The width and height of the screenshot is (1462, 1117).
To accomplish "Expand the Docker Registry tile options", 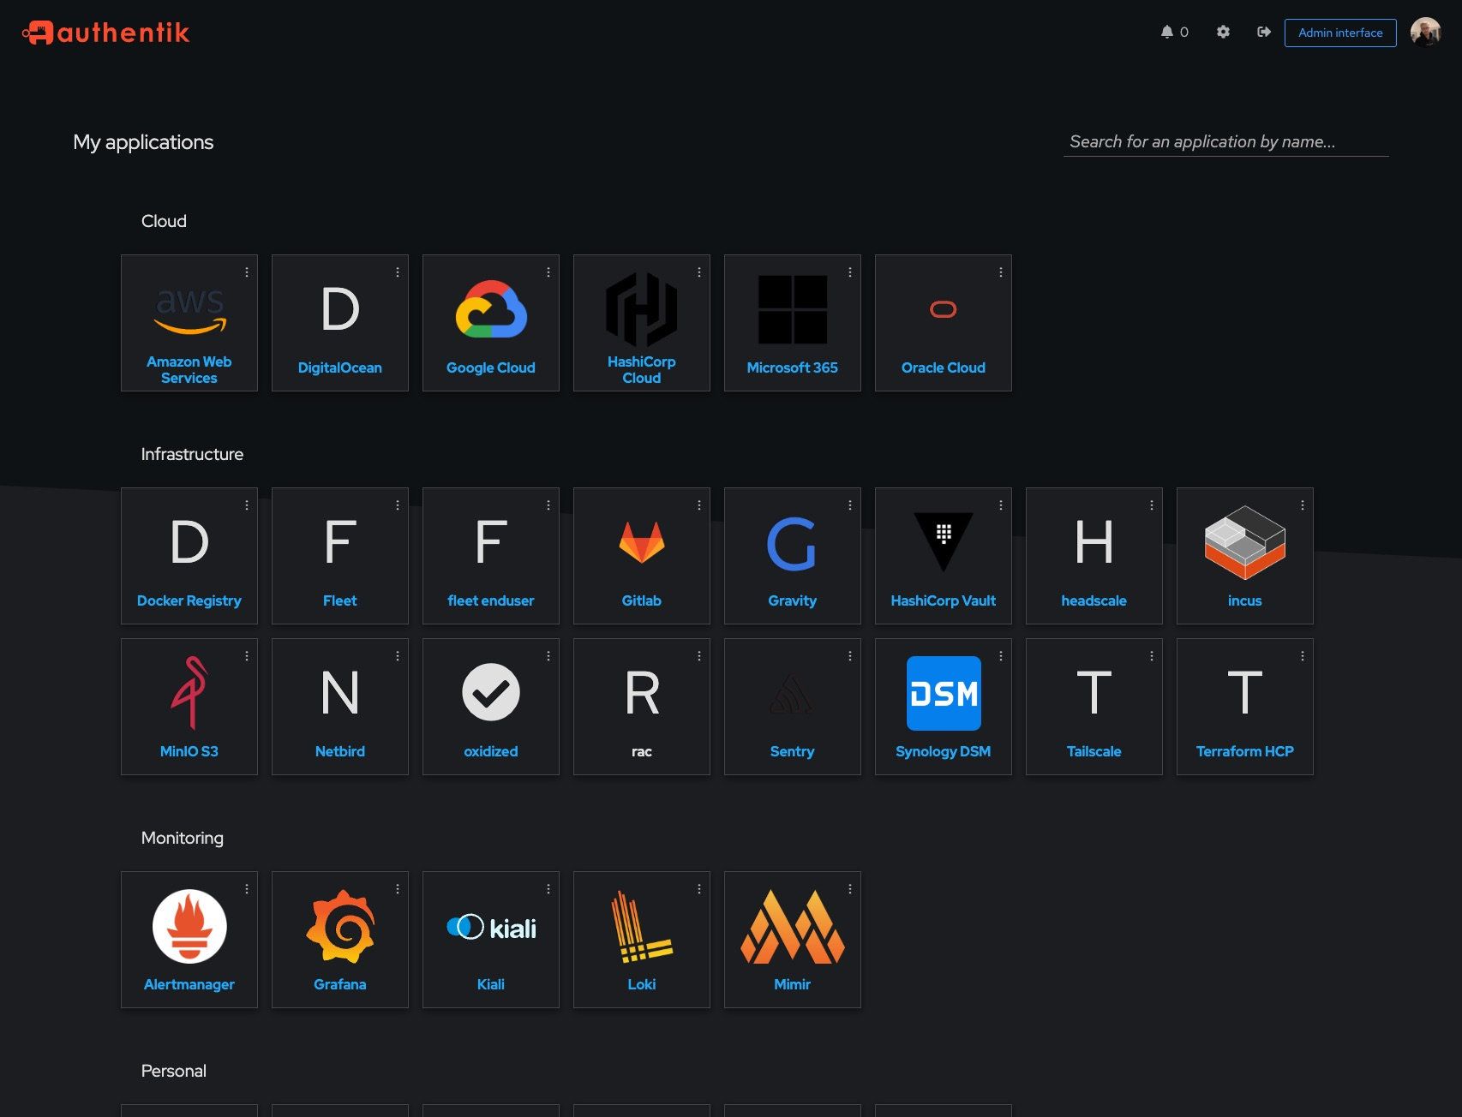I will click(x=247, y=505).
